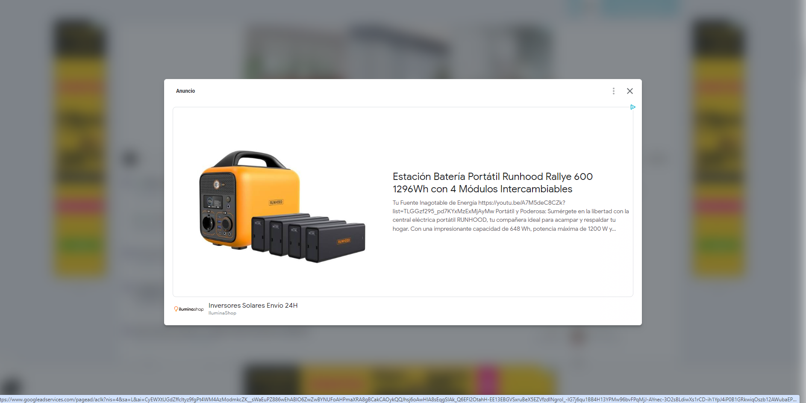806x403 pixels.
Task: Click the googleadservices status bar URL
Action: [x=398, y=399]
